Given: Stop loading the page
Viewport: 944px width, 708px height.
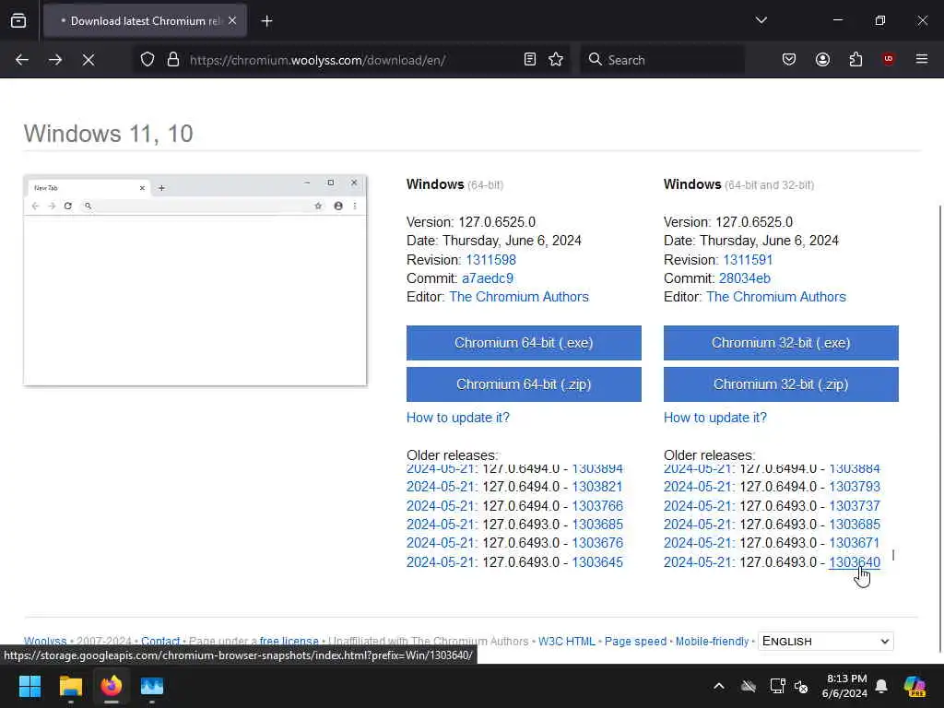Looking at the screenshot, I should coord(88,60).
